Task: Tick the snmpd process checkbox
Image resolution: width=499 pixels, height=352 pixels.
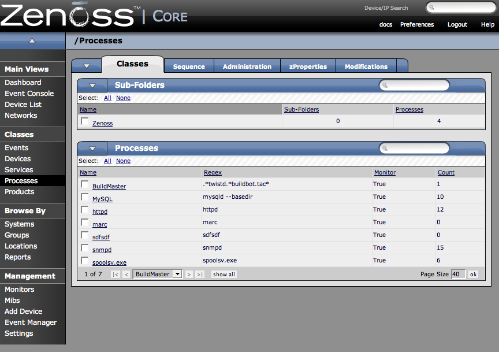Action: (85, 248)
